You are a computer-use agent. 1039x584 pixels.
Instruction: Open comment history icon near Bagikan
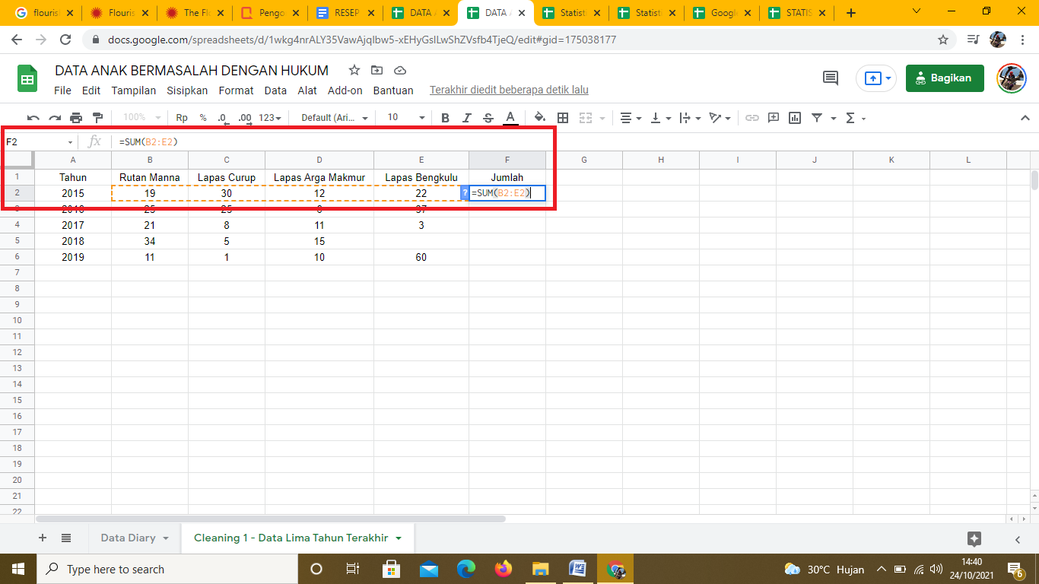(831, 78)
